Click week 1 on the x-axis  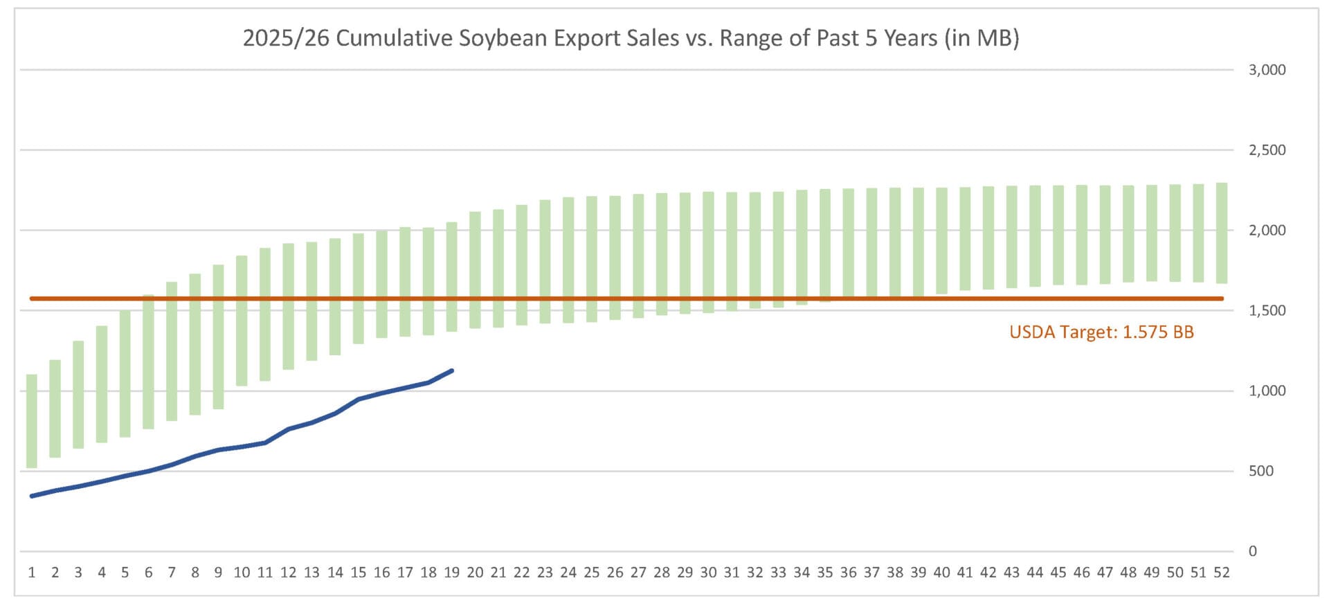point(32,573)
